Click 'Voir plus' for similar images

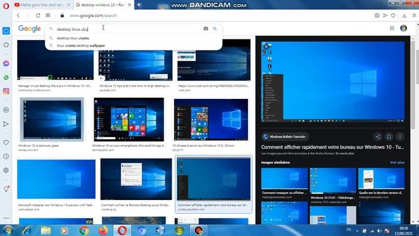tap(397, 163)
